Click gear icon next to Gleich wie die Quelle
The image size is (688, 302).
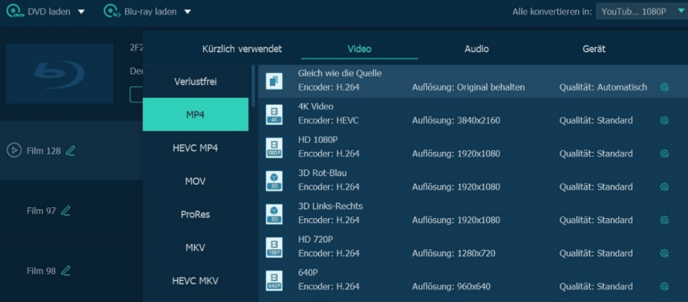pos(664,87)
